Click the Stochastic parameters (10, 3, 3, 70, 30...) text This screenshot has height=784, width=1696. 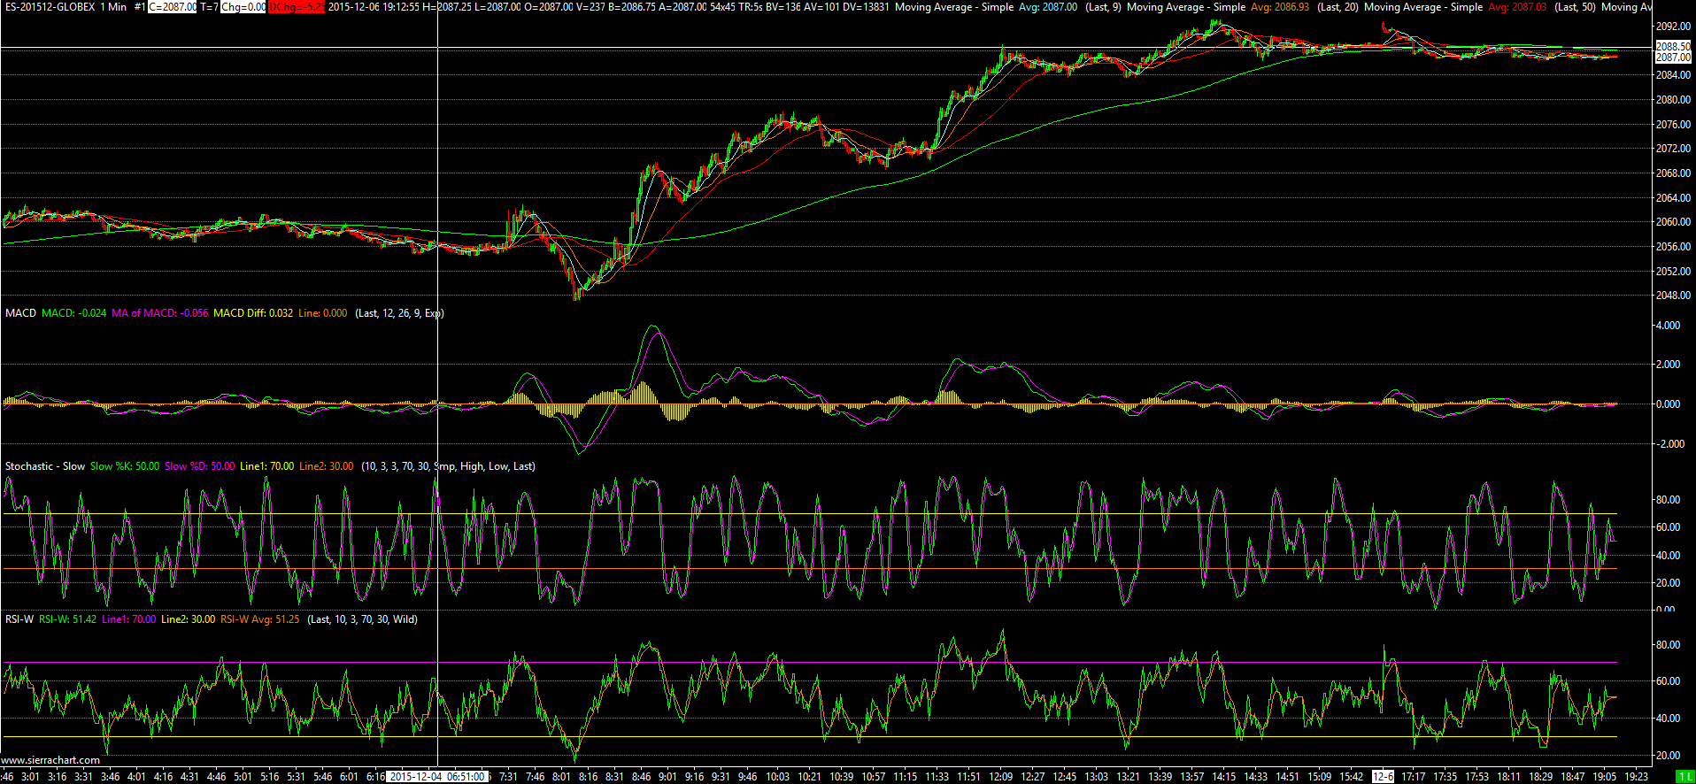[x=448, y=466]
